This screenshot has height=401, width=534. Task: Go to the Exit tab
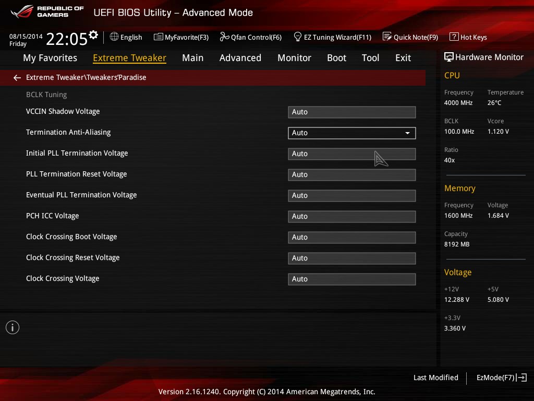click(x=403, y=58)
